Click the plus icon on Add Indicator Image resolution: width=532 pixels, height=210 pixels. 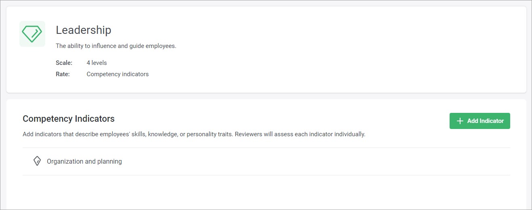tap(460, 121)
